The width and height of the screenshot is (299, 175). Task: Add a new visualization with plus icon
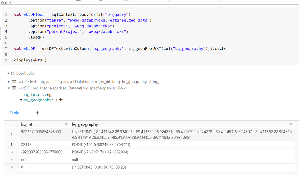(37, 113)
